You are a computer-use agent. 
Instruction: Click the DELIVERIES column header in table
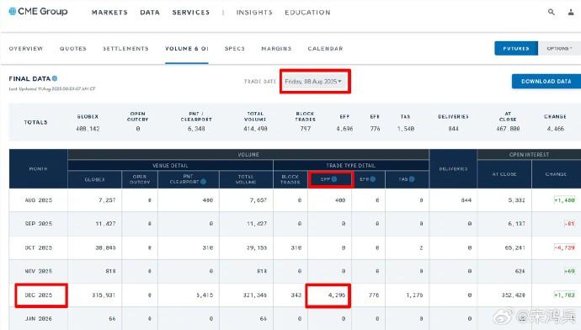pyautogui.click(x=453, y=169)
